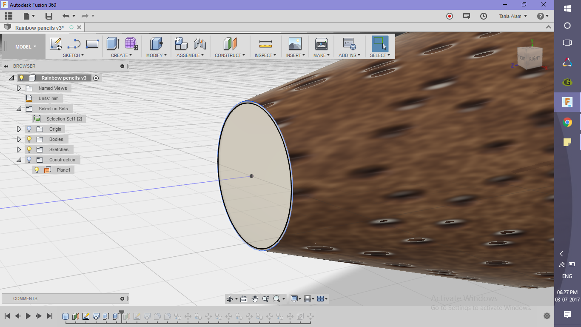The width and height of the screenshot is (581, 327).
Task: Select the Extrude tool in Create
Action: point(113,43)
